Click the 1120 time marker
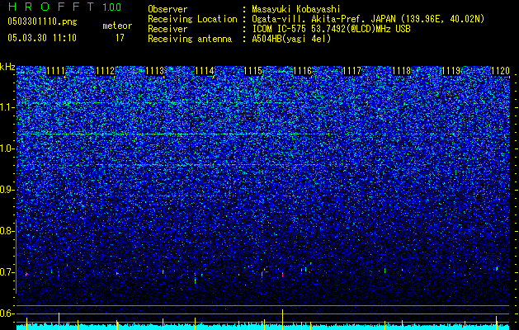Screen dimensions: 519x330 (500, 71)
